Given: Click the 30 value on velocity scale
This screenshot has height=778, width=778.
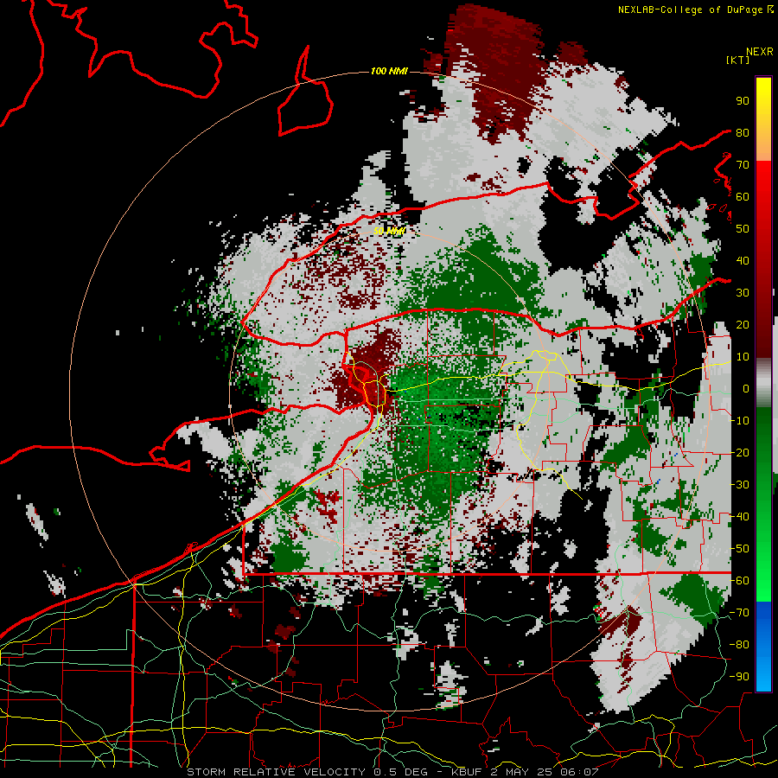Looking at the screenshot, I should tap(743, 293).
